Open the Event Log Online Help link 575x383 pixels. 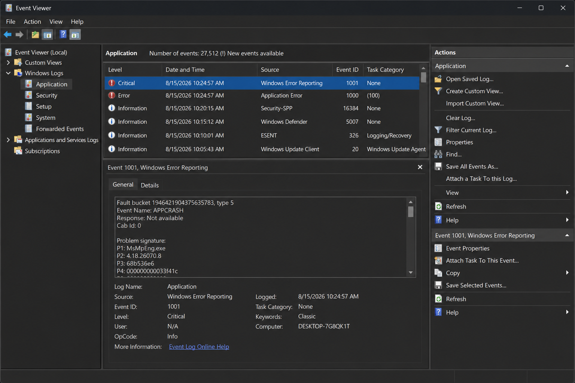click(x=199, y=347)
